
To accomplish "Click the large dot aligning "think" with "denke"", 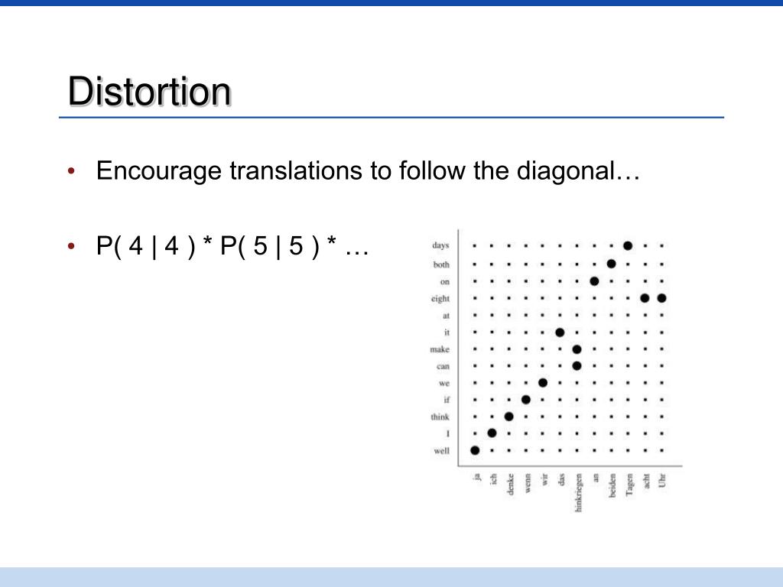I will point(508,417).
